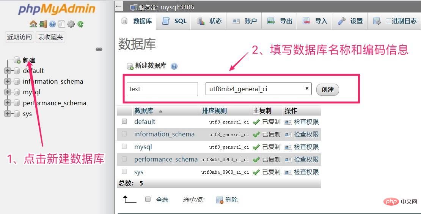
Task: Click the 表收藏夹 favorites button
Action: (50, 37)
